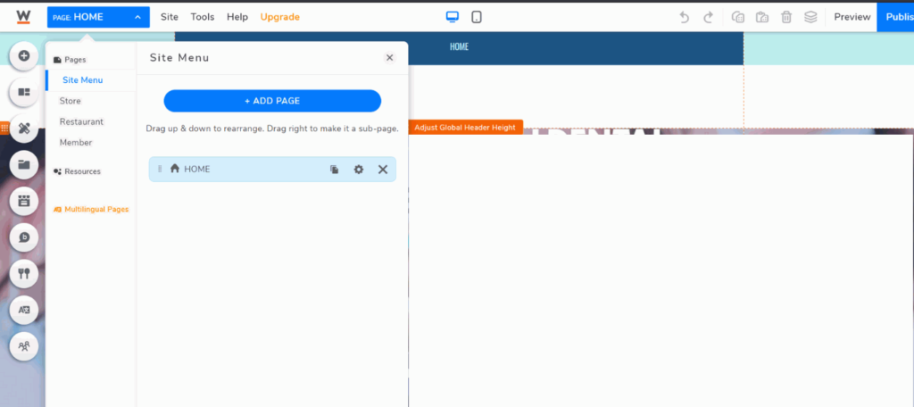The width and height of the screenshot is (914, 407).
Task: Click the Copy icon in top toolbar
Action: coord(738,18)
